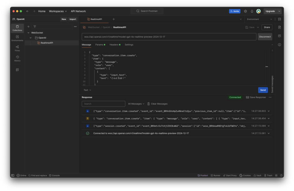Open info icon in right sidebar

coord(279,45)
